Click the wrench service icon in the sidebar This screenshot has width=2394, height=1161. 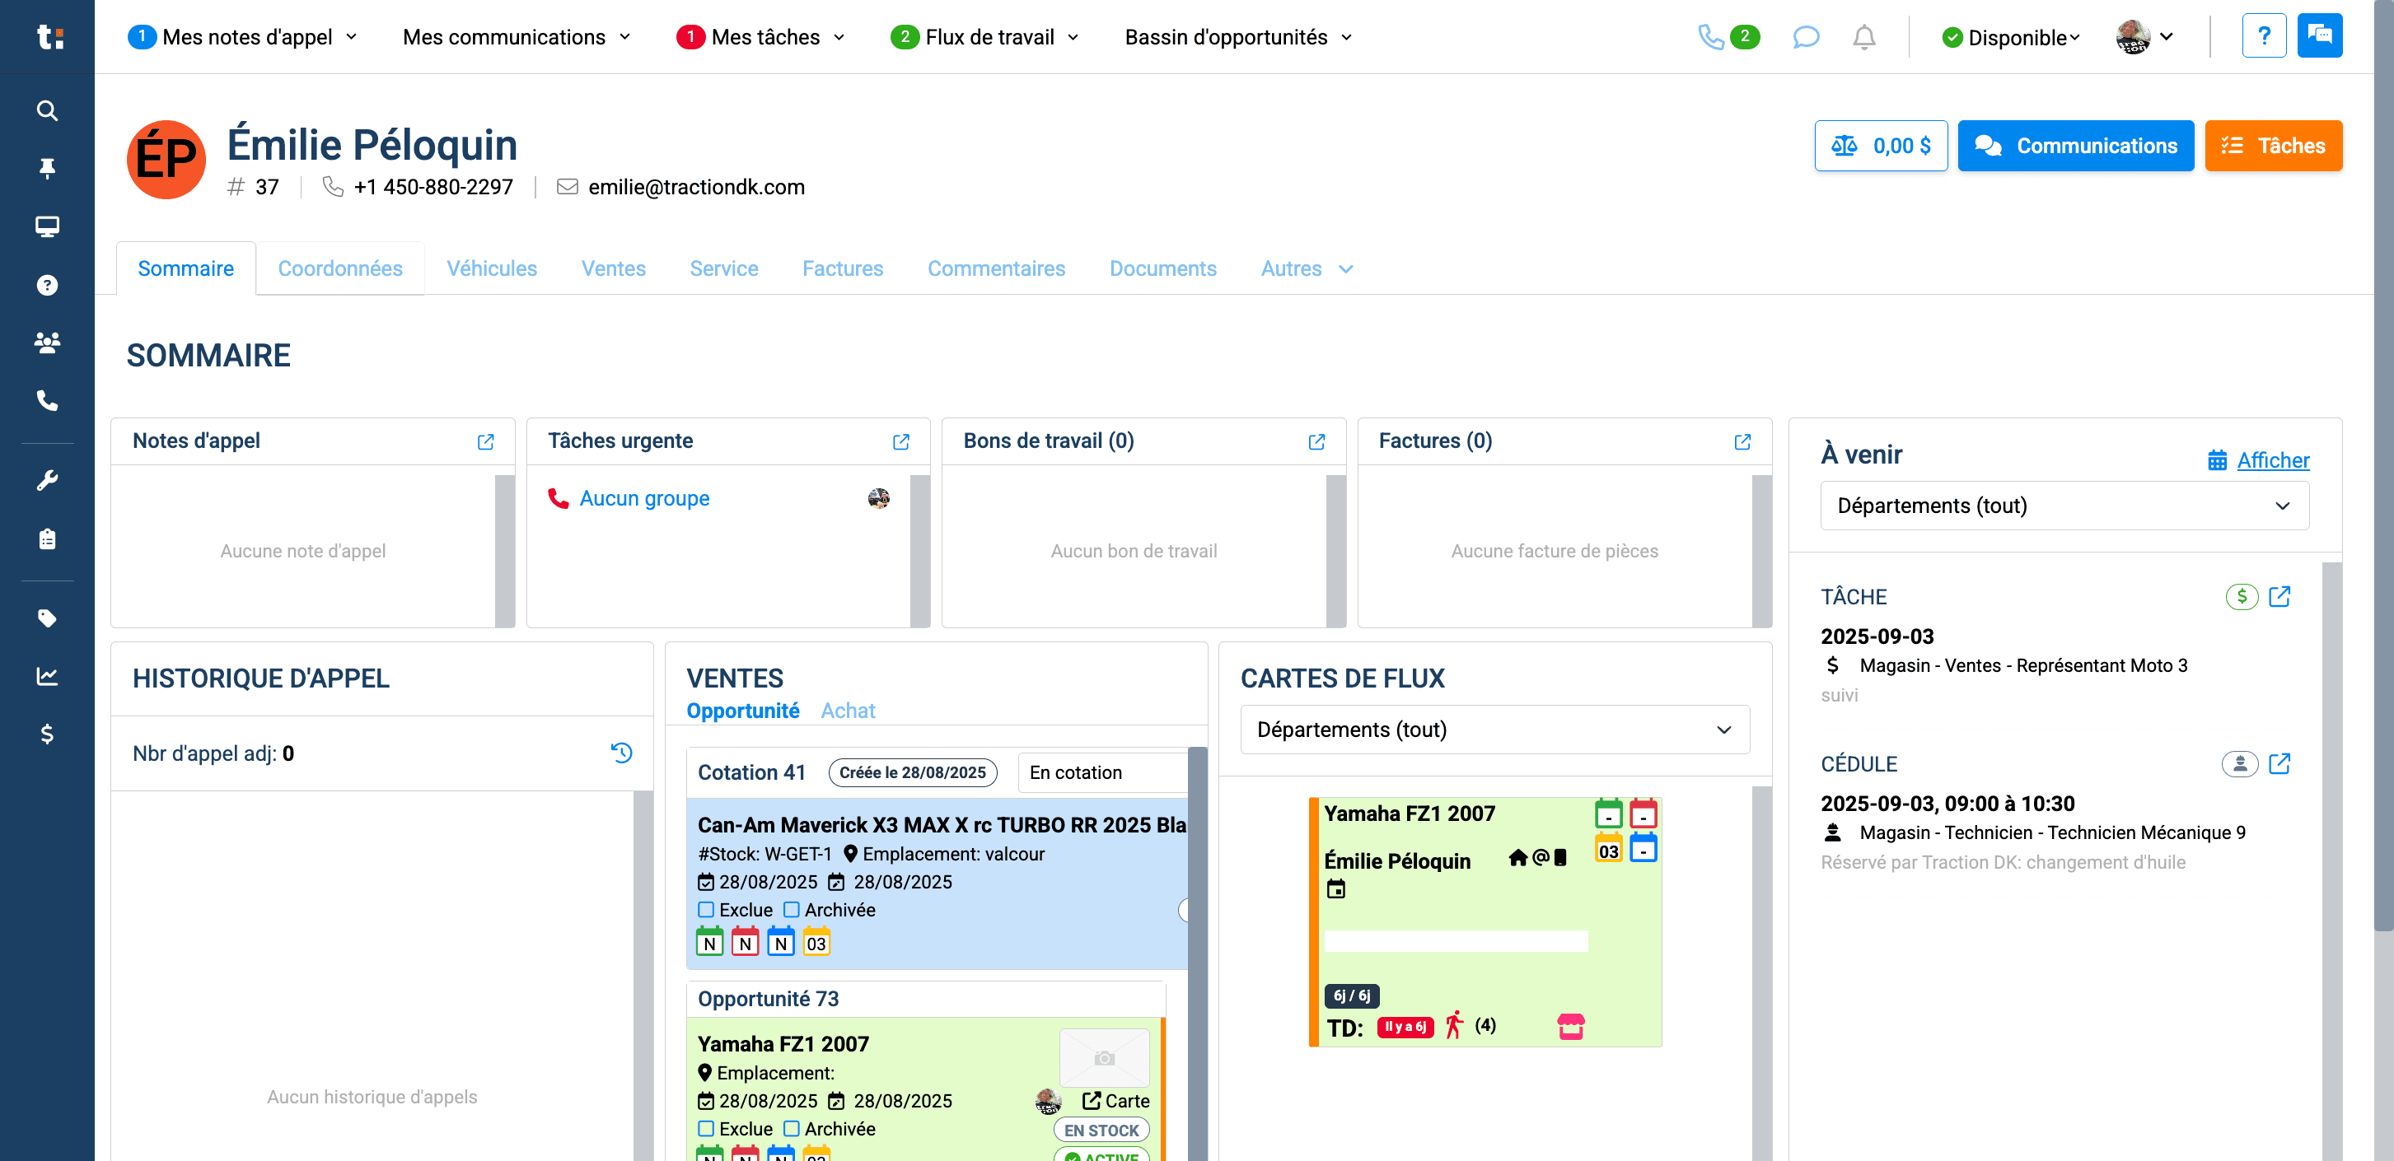click(46, 480)
